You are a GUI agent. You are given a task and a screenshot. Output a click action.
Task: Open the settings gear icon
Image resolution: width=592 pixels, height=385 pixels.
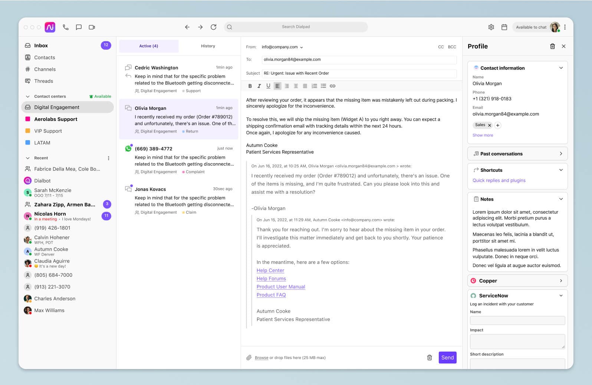pyautogui.click(x=491, y=27)
